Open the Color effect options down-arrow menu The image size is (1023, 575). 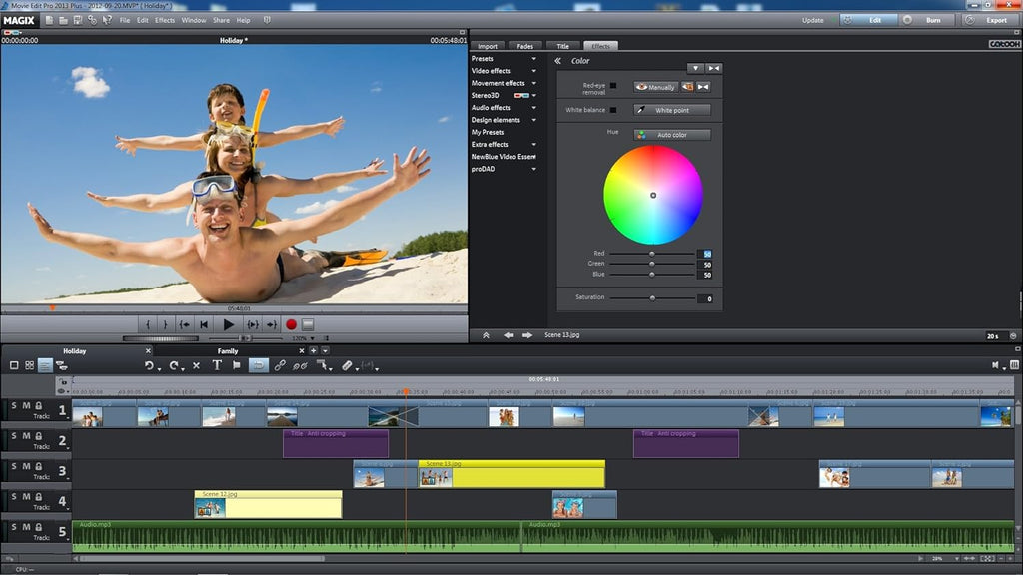coord(695,68)
